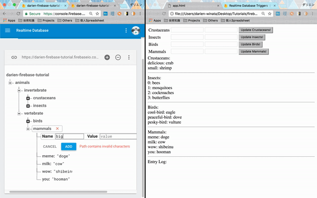Click first Insects input field
The height and width of the screenshot is (198, 317).
[x=187, y=37]
